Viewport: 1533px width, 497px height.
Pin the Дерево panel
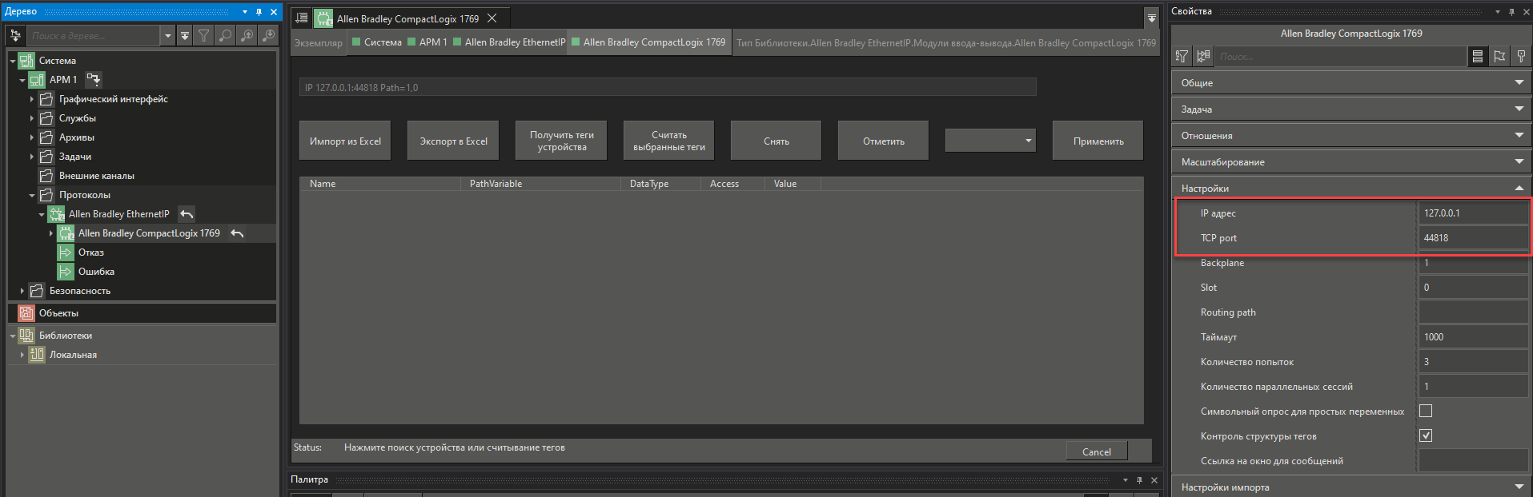259,12
